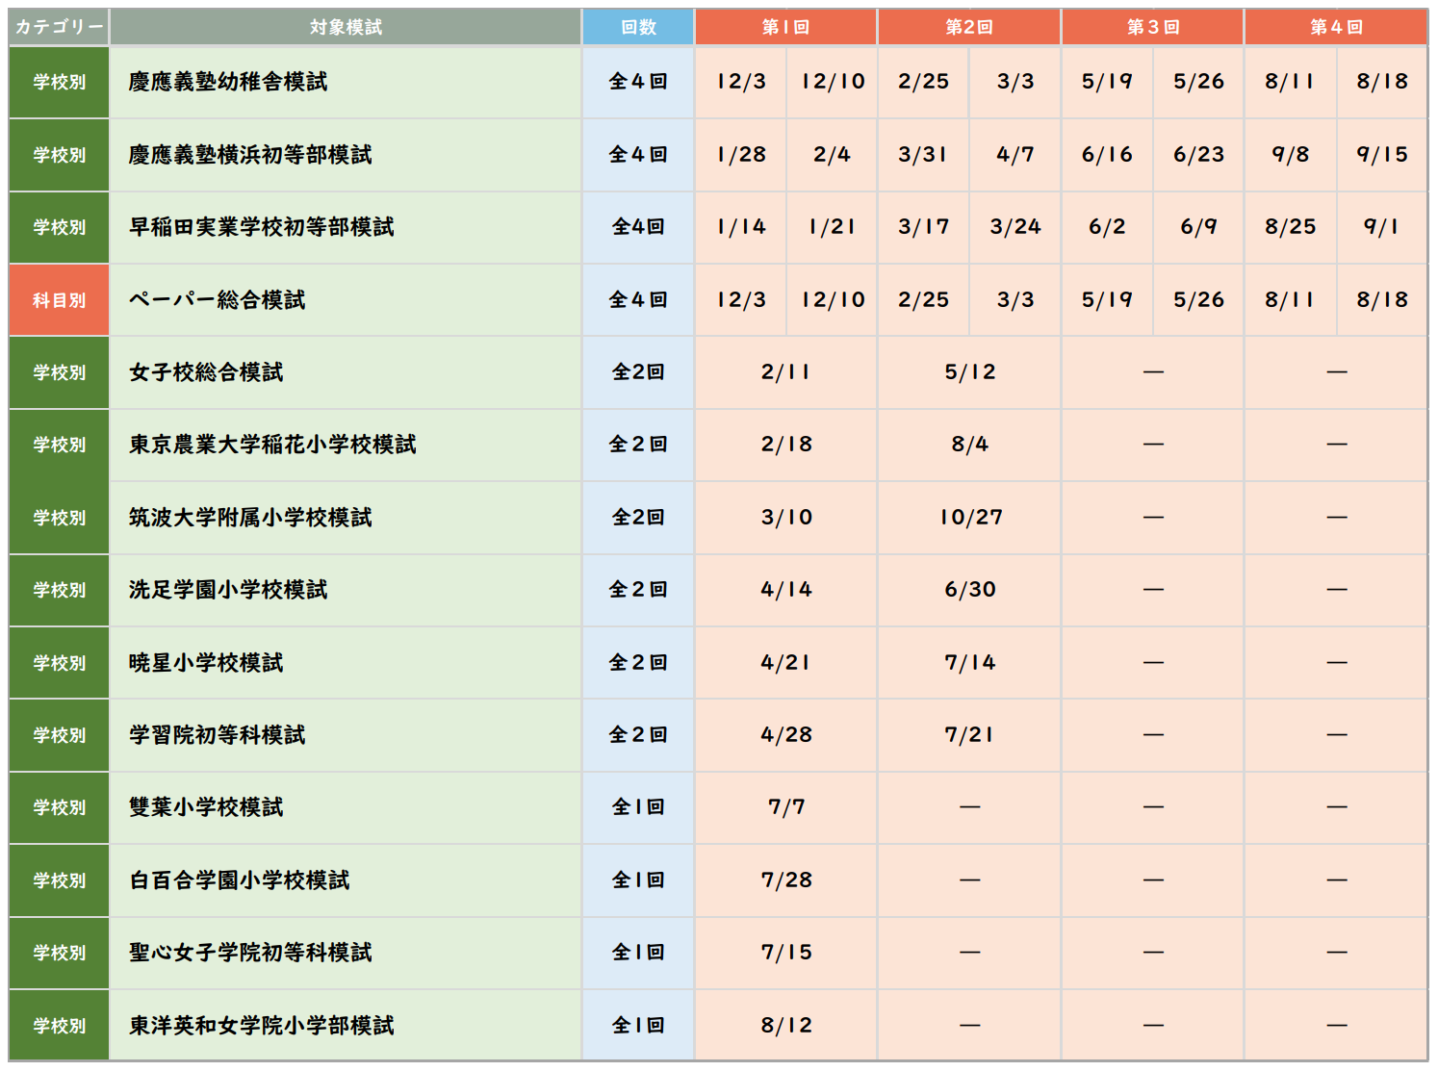
Task: Click 全4回 in the 慶應義塾横浜初等部模試 row
Action: pyautogui.click(x=638, y=154)
